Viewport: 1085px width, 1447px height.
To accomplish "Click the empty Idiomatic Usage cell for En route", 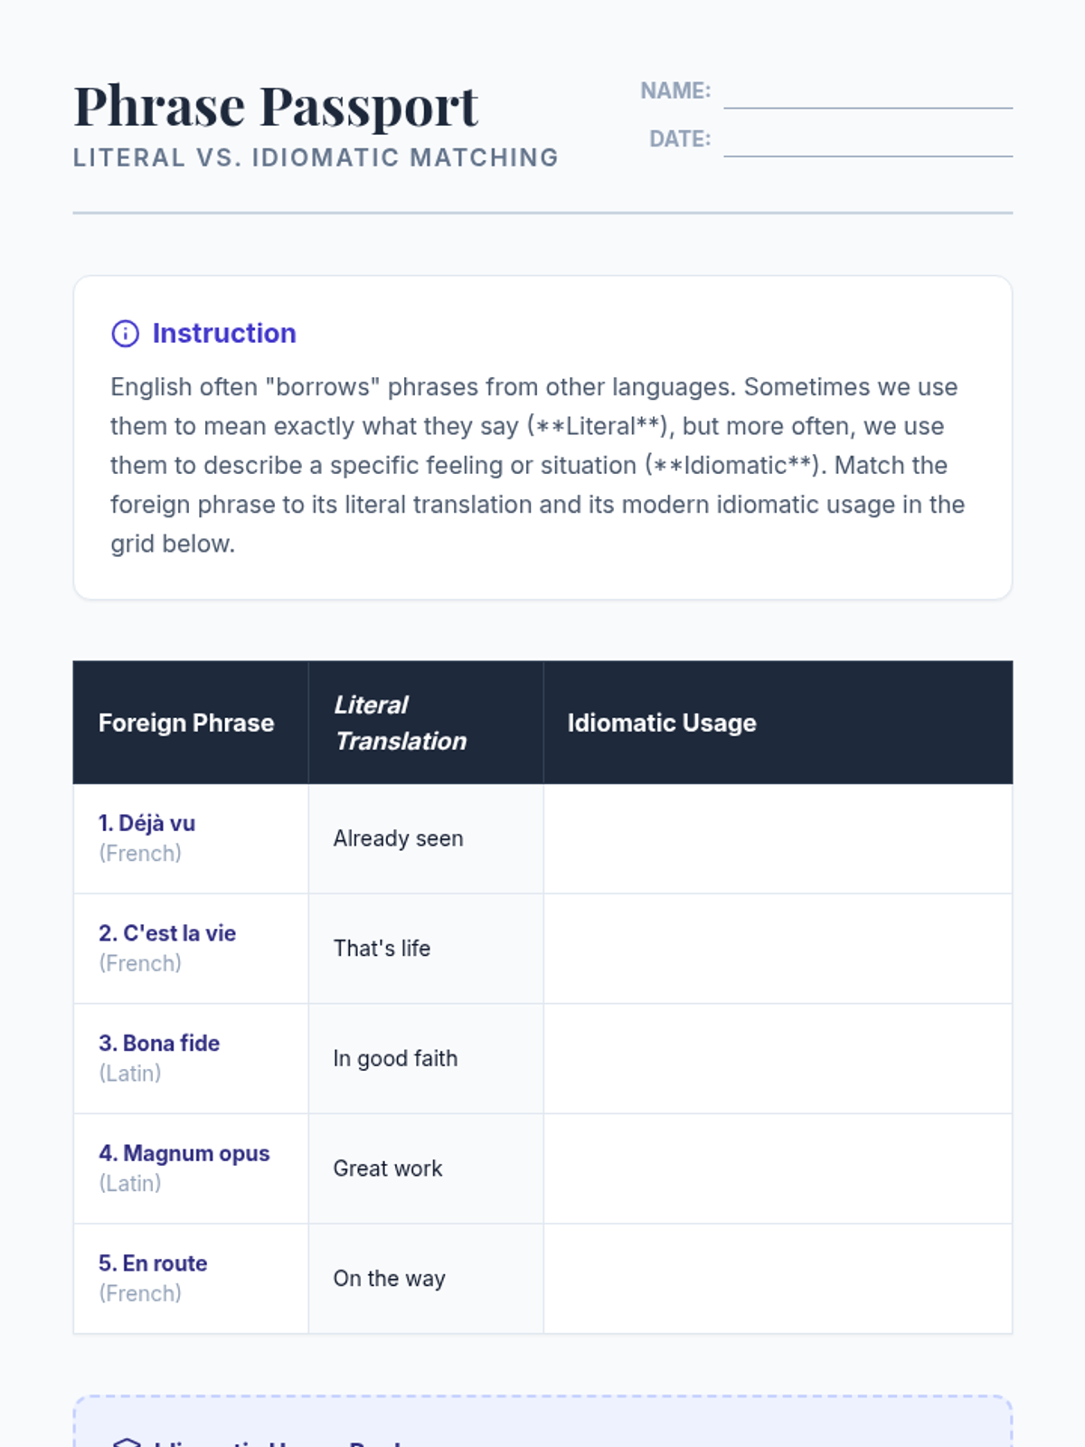I will [x=778, y=1279].
